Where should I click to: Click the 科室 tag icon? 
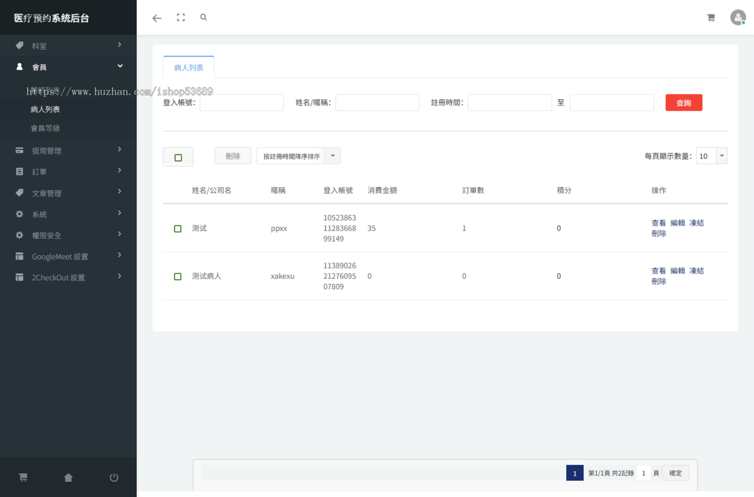(x=19, y=46)
